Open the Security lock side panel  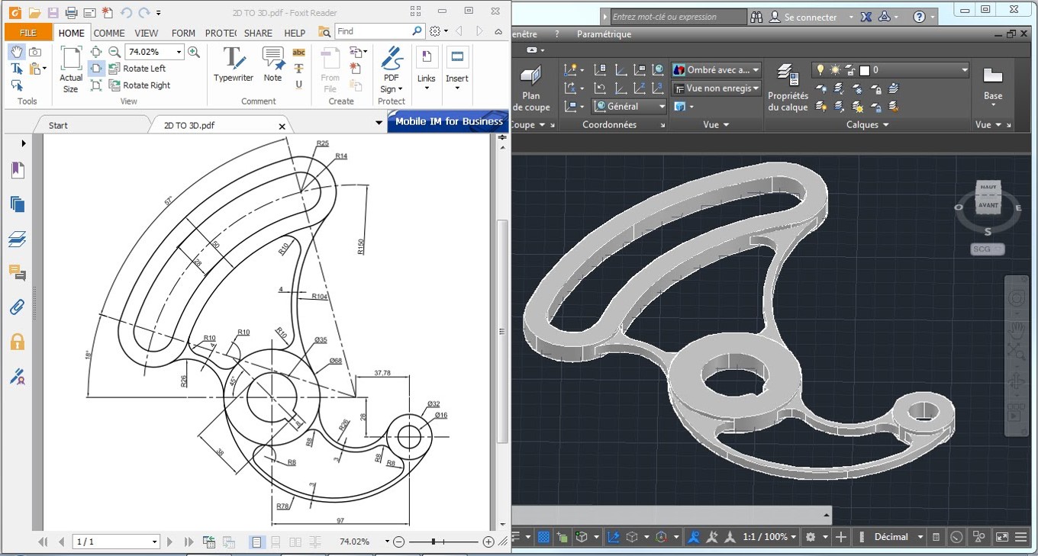coord(17,342)
